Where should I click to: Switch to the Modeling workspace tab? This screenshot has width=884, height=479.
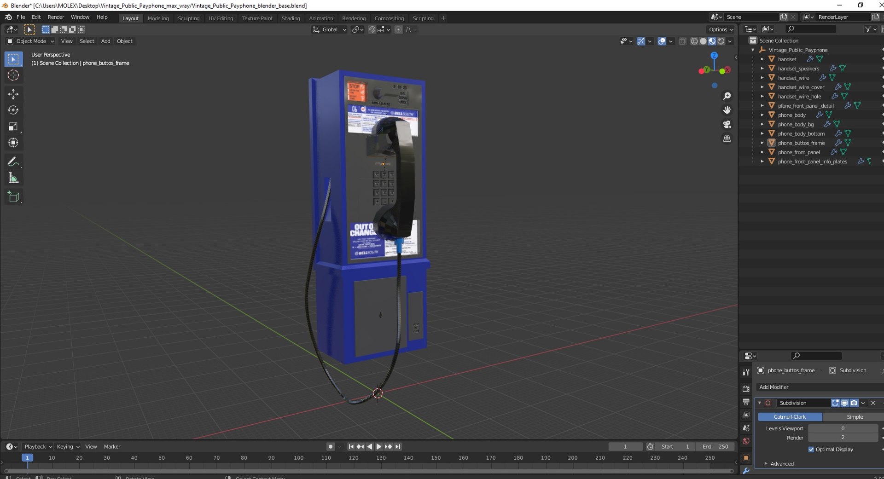pyautogui.click(x=158, y=18)
